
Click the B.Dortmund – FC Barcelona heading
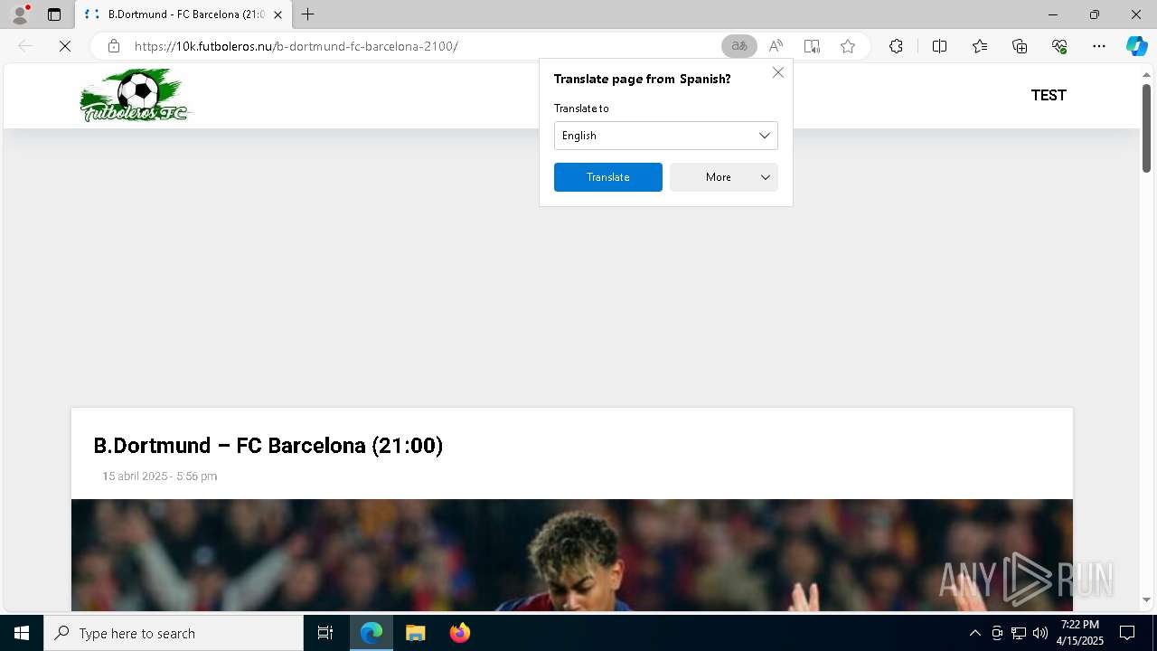pyautogui.click(x=268, y=445)
